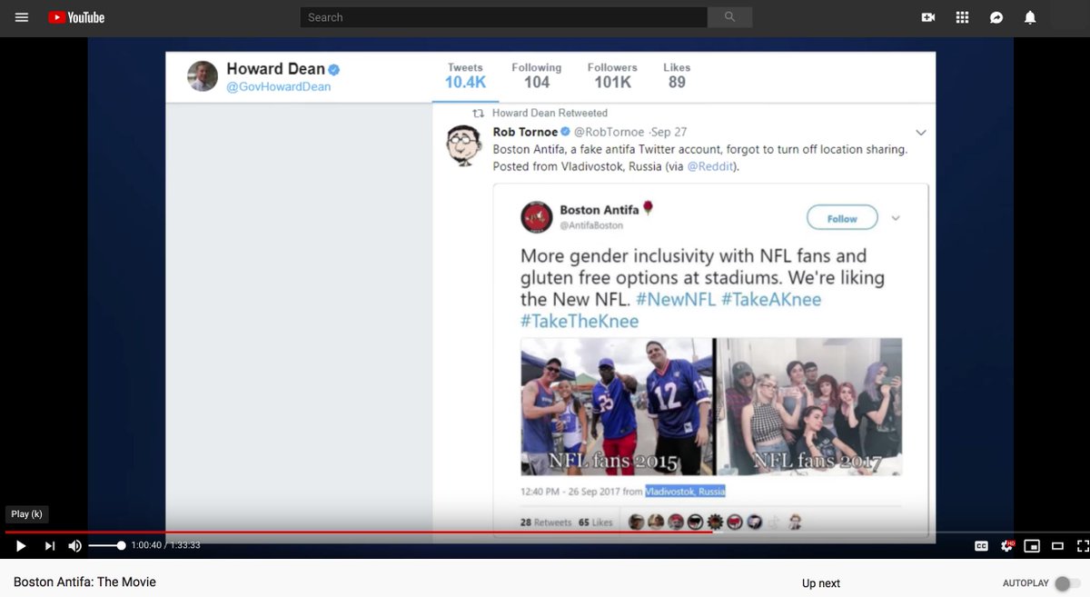
Task: Open the YouTube guide hamburger menu
Action: (22, 17)
